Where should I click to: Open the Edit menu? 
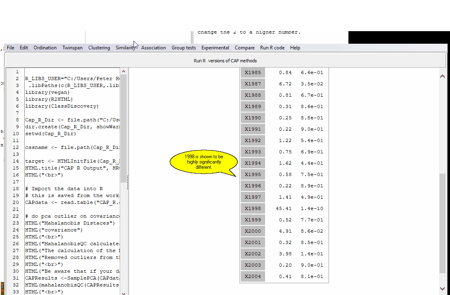[x=24, y=48]
